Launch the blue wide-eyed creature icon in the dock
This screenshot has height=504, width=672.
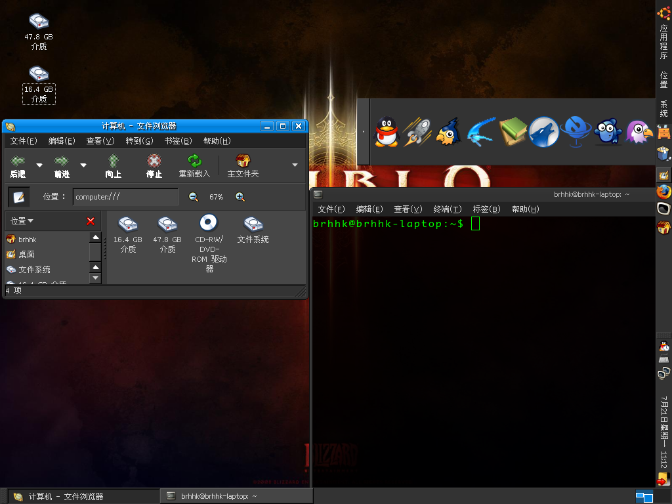pyautogui.click(x=608, y=132)
